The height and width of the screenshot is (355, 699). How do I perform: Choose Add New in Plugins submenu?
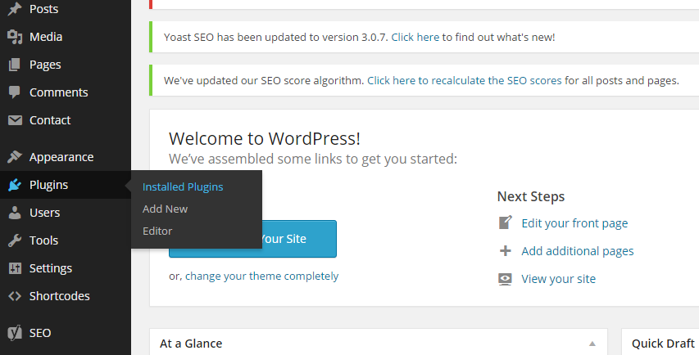165,209
